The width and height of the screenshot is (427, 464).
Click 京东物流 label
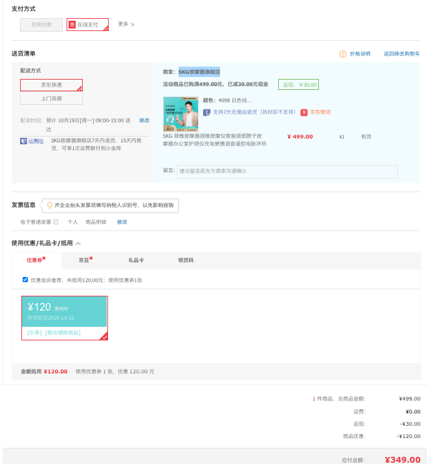point(320,112)
